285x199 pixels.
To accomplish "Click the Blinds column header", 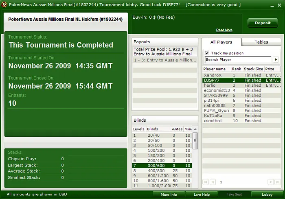I will [x=158, y=129].
